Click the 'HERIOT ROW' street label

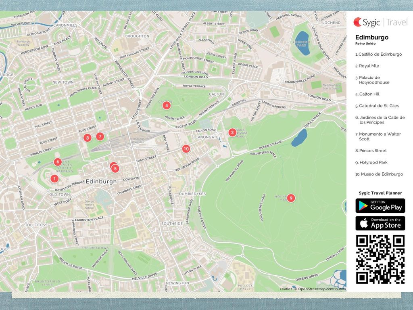(33, 107)
